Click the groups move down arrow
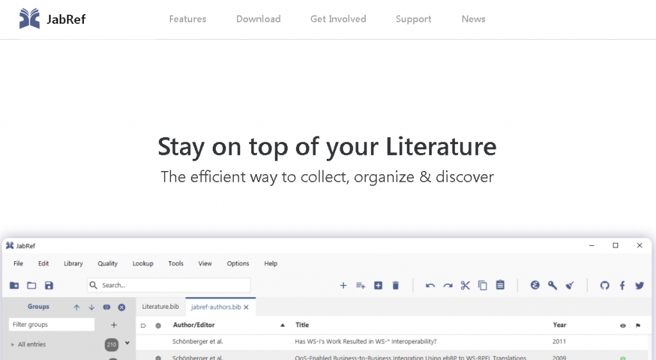Image resolution: width=656 pixels, height=360 pixels. (x=92, y=307)
